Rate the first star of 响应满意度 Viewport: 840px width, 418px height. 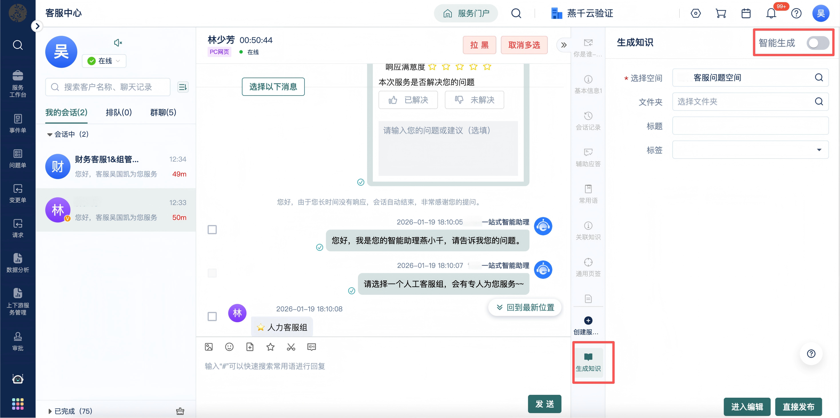(432, 67)
